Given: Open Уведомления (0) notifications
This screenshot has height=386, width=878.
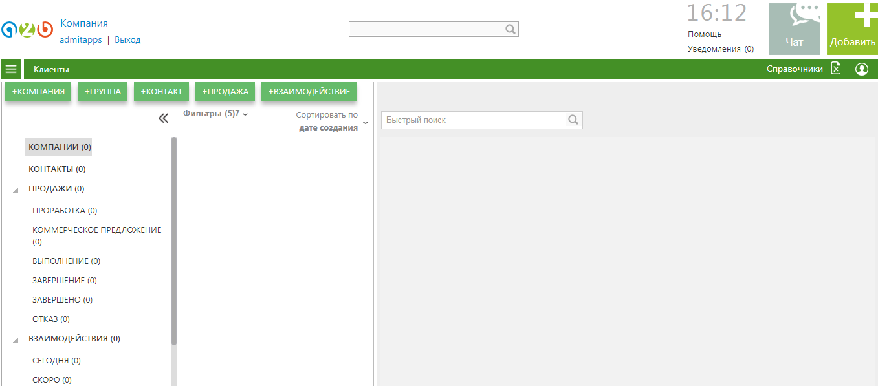Looking at the screenshot, I should (721, 48).
